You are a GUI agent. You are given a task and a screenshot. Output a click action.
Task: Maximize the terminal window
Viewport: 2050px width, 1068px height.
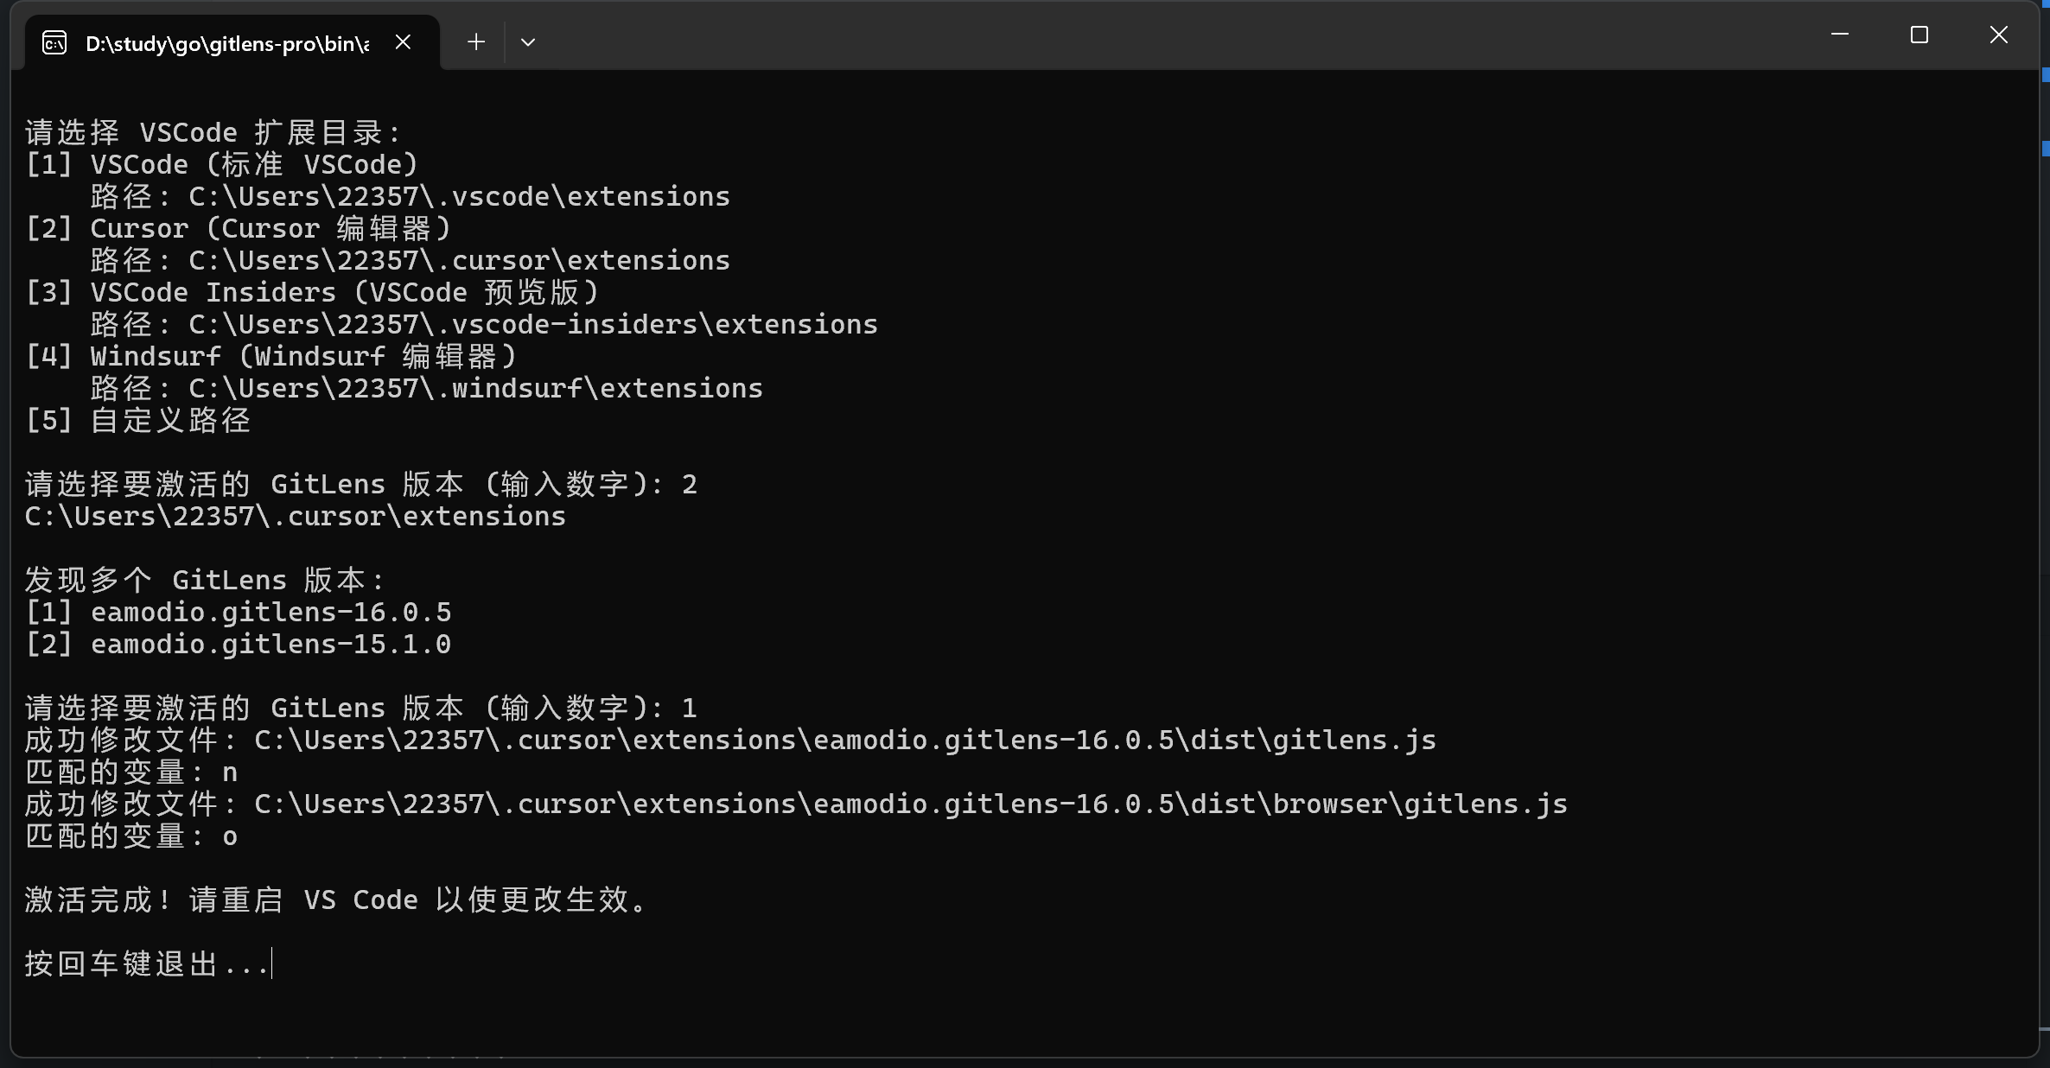point(1919,35)
